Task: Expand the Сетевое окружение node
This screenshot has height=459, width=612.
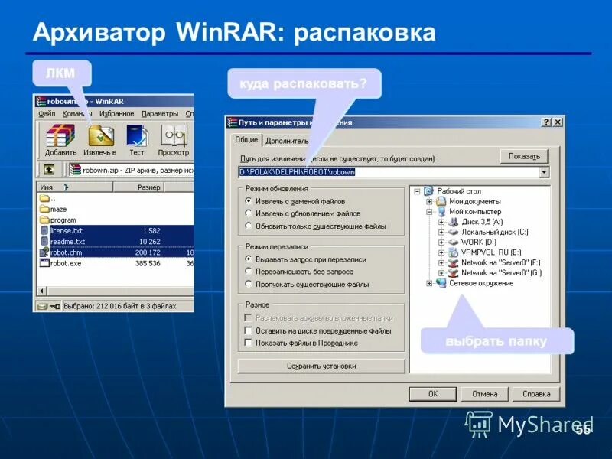Action: pos(428,284)
